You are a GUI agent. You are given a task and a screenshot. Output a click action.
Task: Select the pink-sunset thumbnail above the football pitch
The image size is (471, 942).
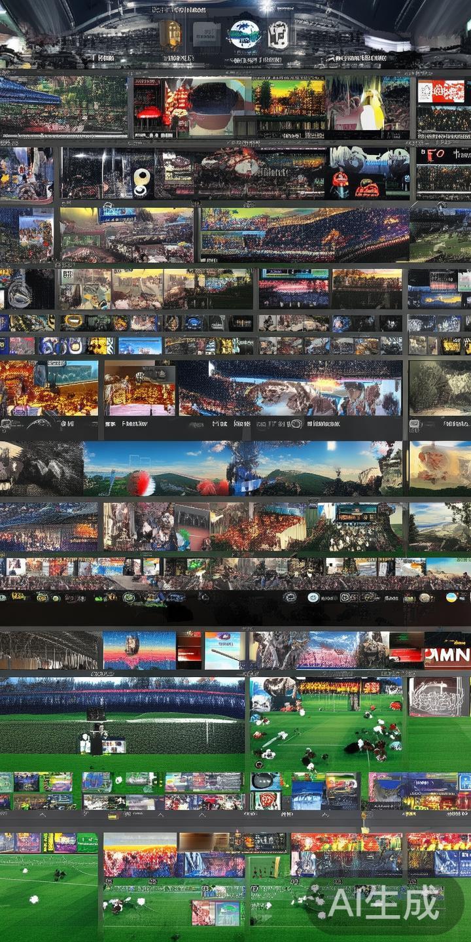tap(139, 650)
